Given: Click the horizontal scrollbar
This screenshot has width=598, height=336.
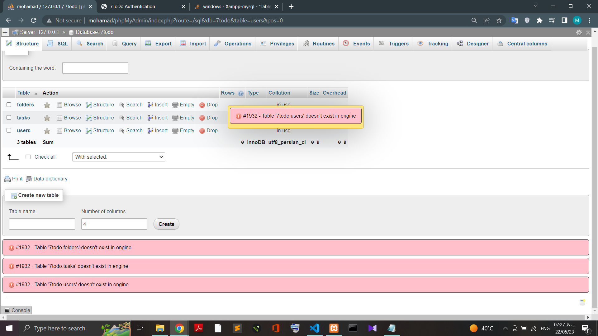Looking at the screenshot, I should coord(296,317).
